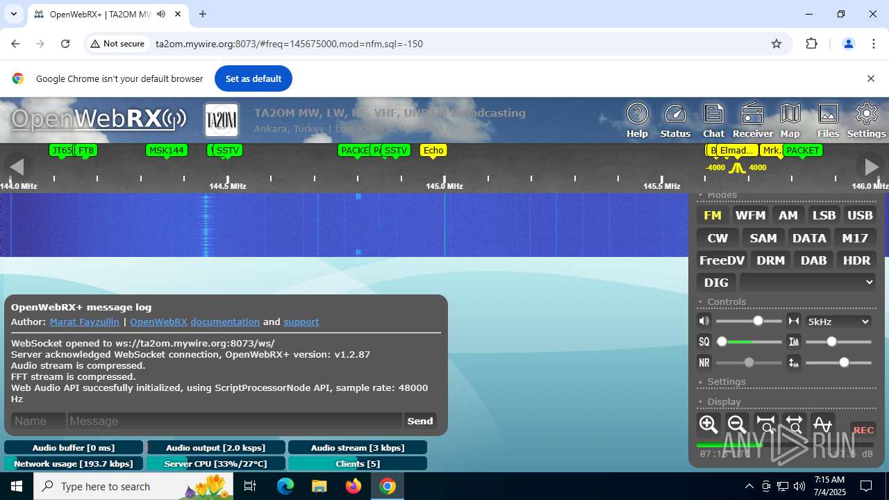Open the Settings gear icon

866,119
